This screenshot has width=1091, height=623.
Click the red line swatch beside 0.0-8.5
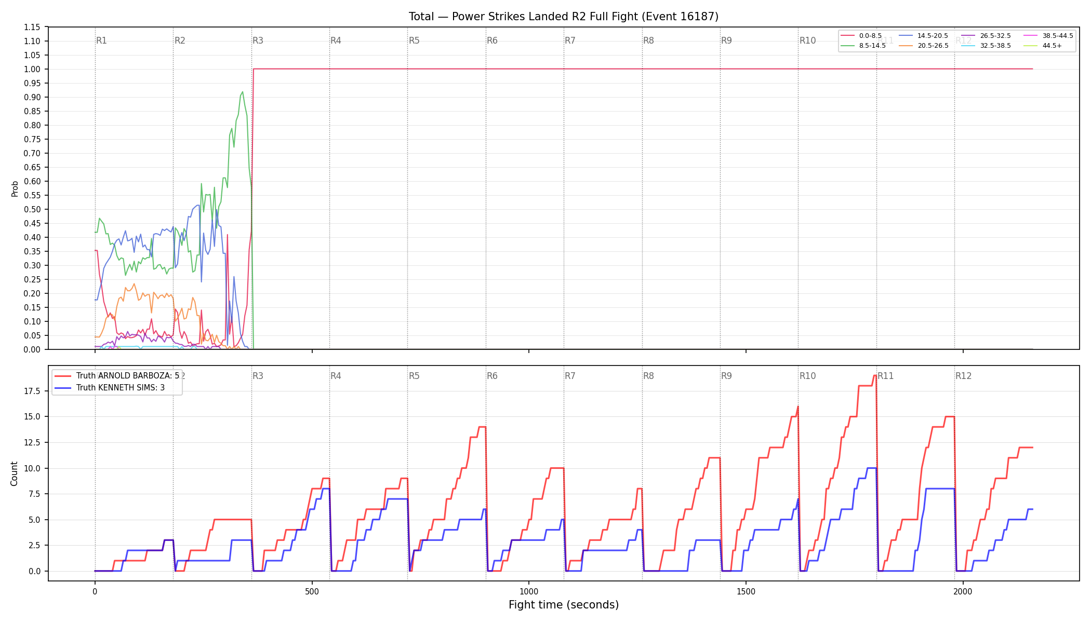[847, 36]
